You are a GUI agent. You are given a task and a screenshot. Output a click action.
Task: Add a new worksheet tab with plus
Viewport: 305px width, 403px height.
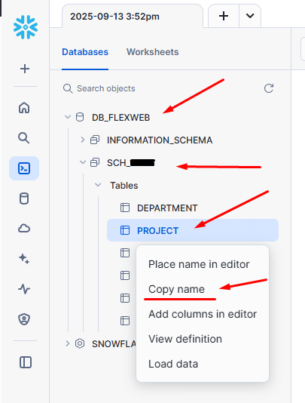pos(224,16)
